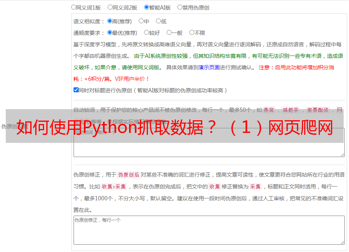Click the red VIP用户半价 notice text
The height and width of the screenshot is (252, 349).
132,79
